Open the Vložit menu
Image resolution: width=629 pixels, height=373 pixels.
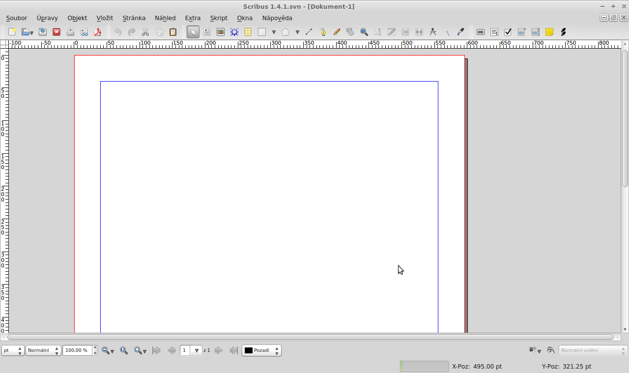pos(105,18)
